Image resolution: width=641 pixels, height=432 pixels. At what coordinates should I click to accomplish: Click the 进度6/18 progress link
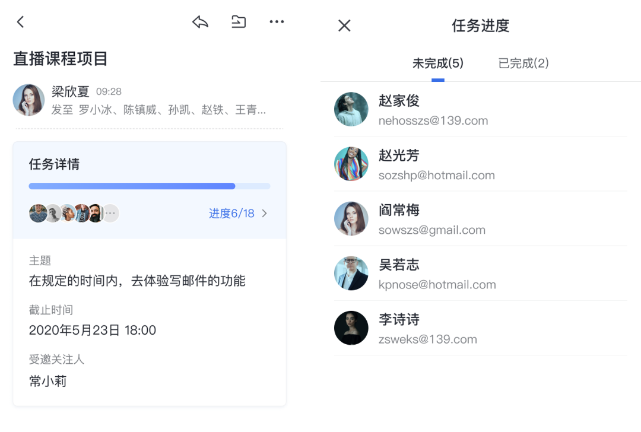point(231,214)
